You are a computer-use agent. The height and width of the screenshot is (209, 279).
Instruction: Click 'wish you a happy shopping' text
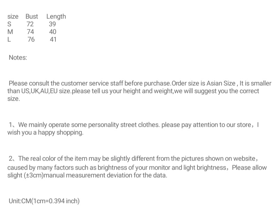tap(45, 132)
